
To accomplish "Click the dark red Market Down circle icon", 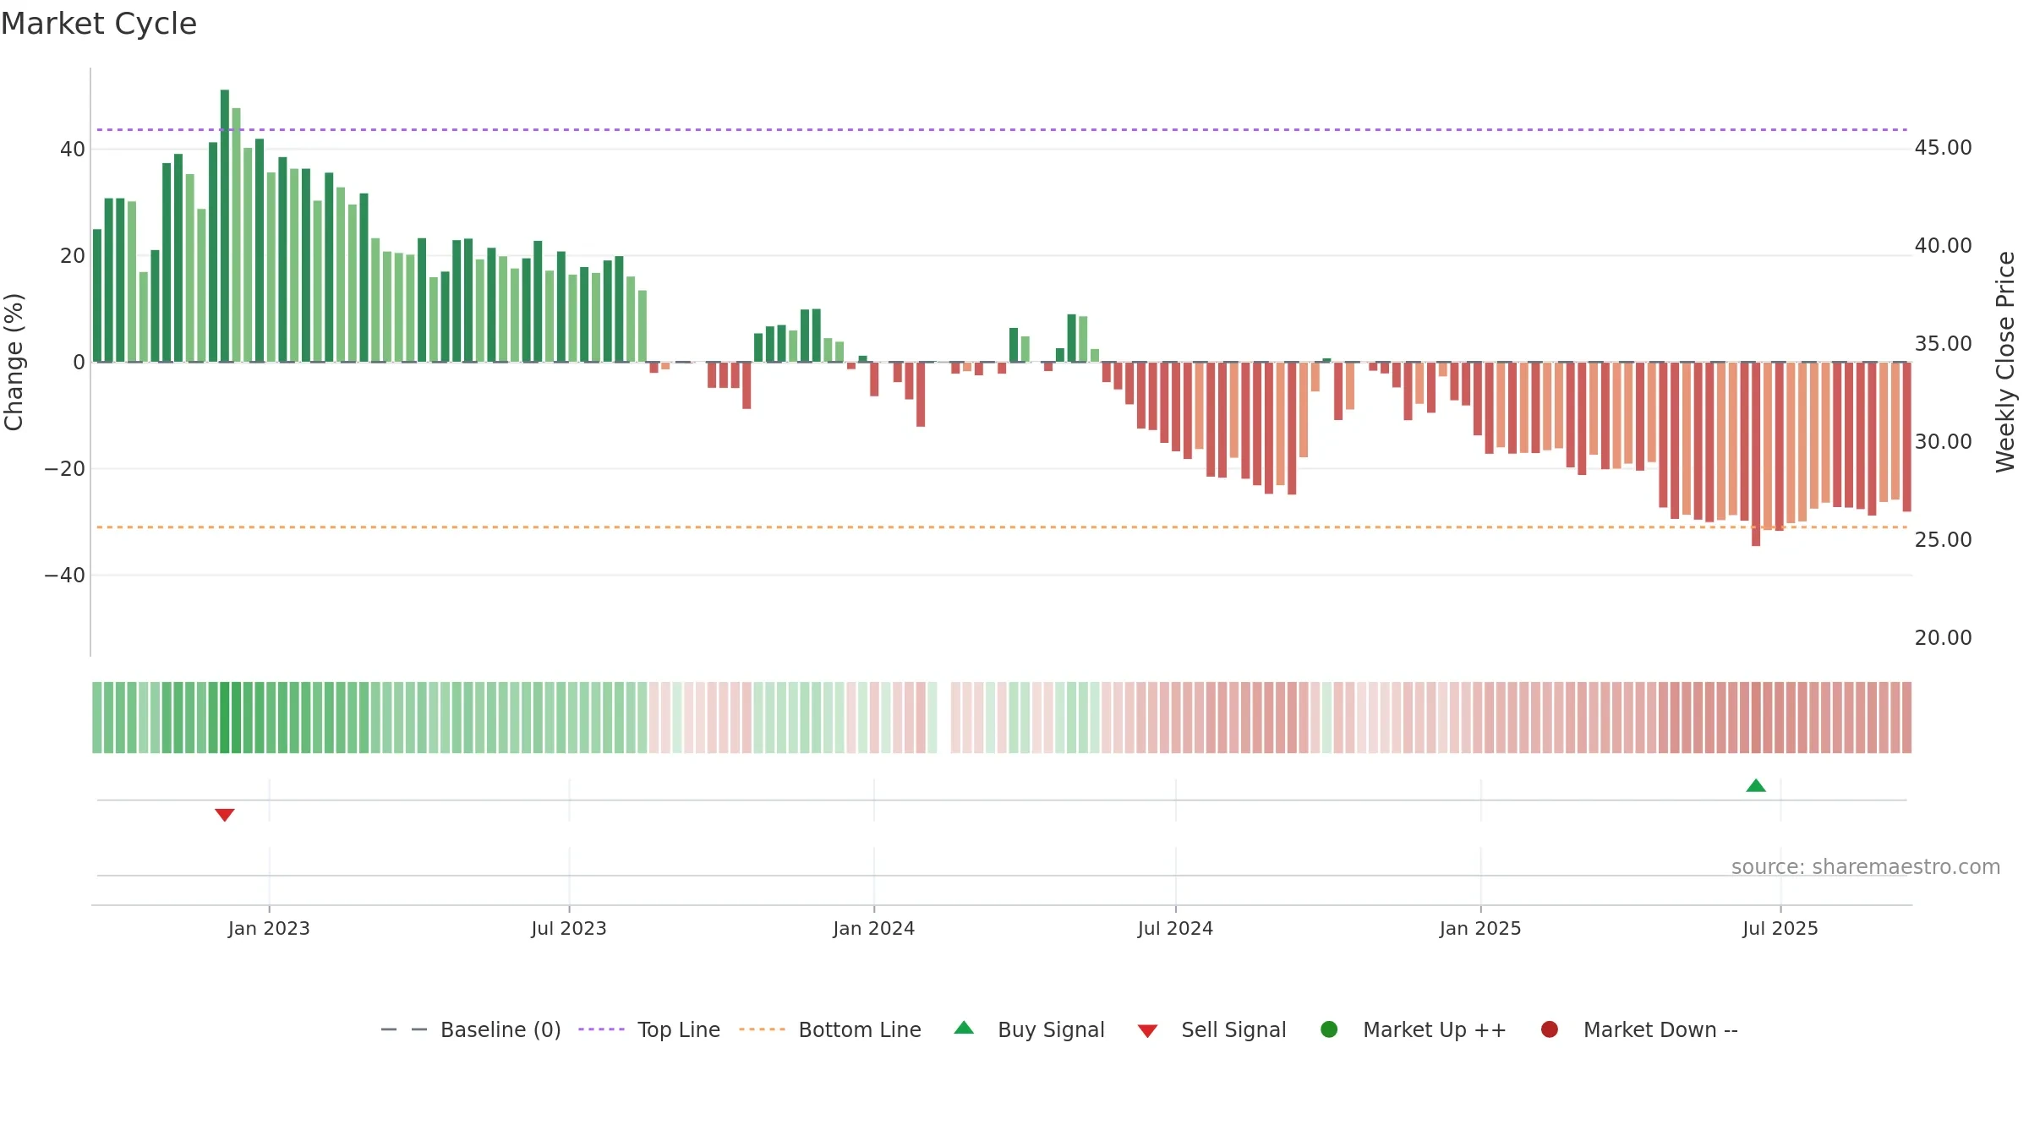I will [1550, 1029].
